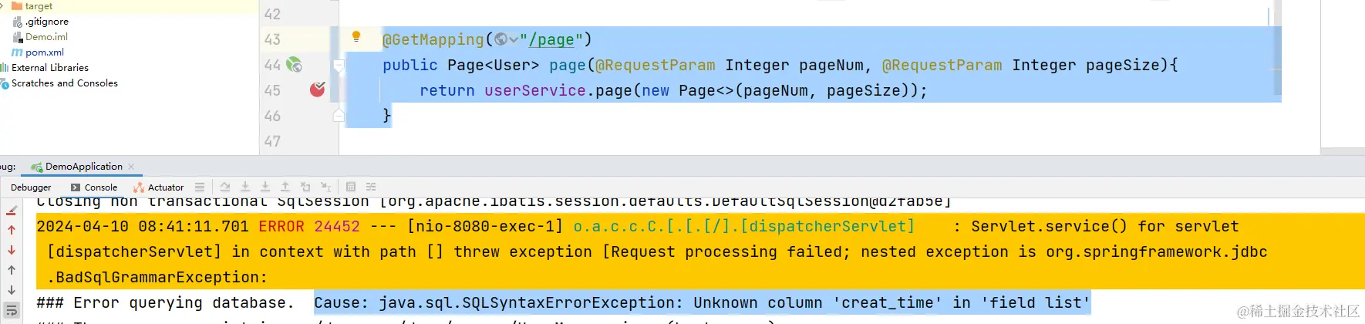Click the @GetMapping annotation text
Viewport: 1365px width, 324px height.
coord(433,39)
